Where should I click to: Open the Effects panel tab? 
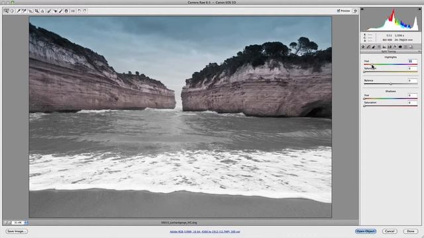point(395,47)
